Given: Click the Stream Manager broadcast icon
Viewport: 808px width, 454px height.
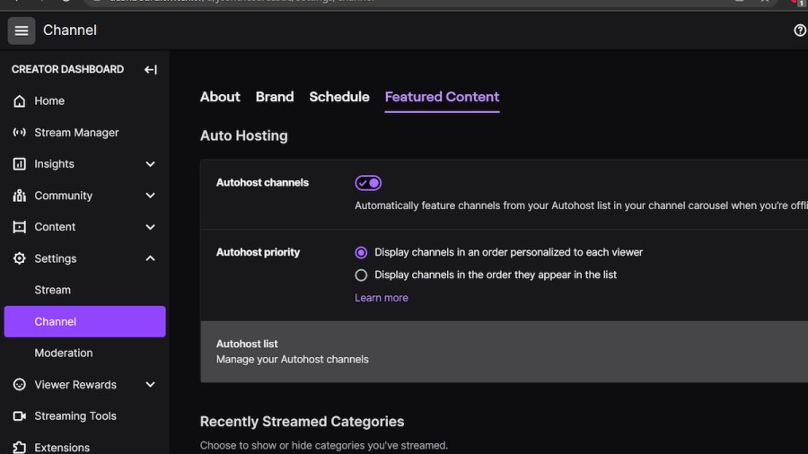Looking at the screenshot, I should (19, 132).
